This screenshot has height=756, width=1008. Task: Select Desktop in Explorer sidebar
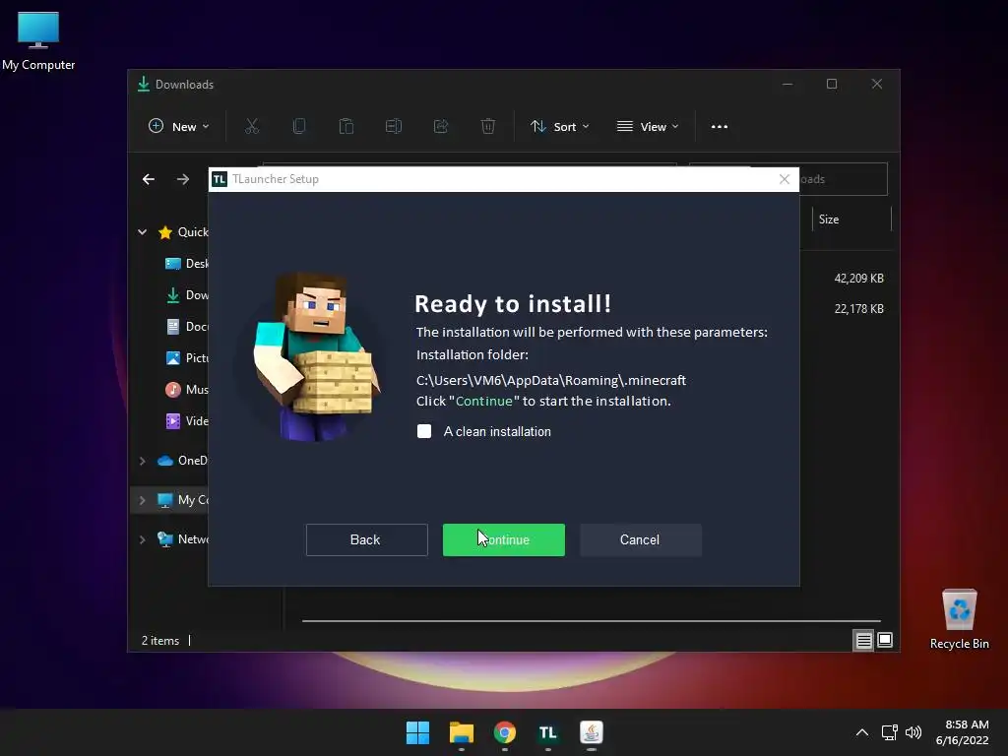coord(186,264)
